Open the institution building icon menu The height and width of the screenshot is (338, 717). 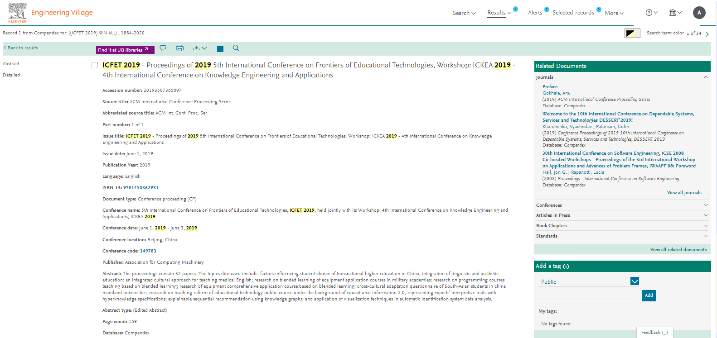click(x=675, y=13)
